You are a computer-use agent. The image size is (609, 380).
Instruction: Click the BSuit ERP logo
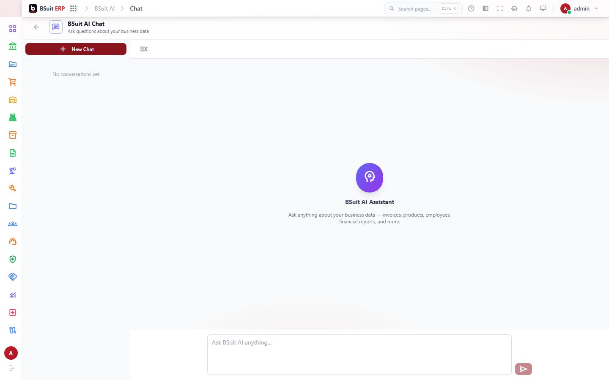pos(47,8)
